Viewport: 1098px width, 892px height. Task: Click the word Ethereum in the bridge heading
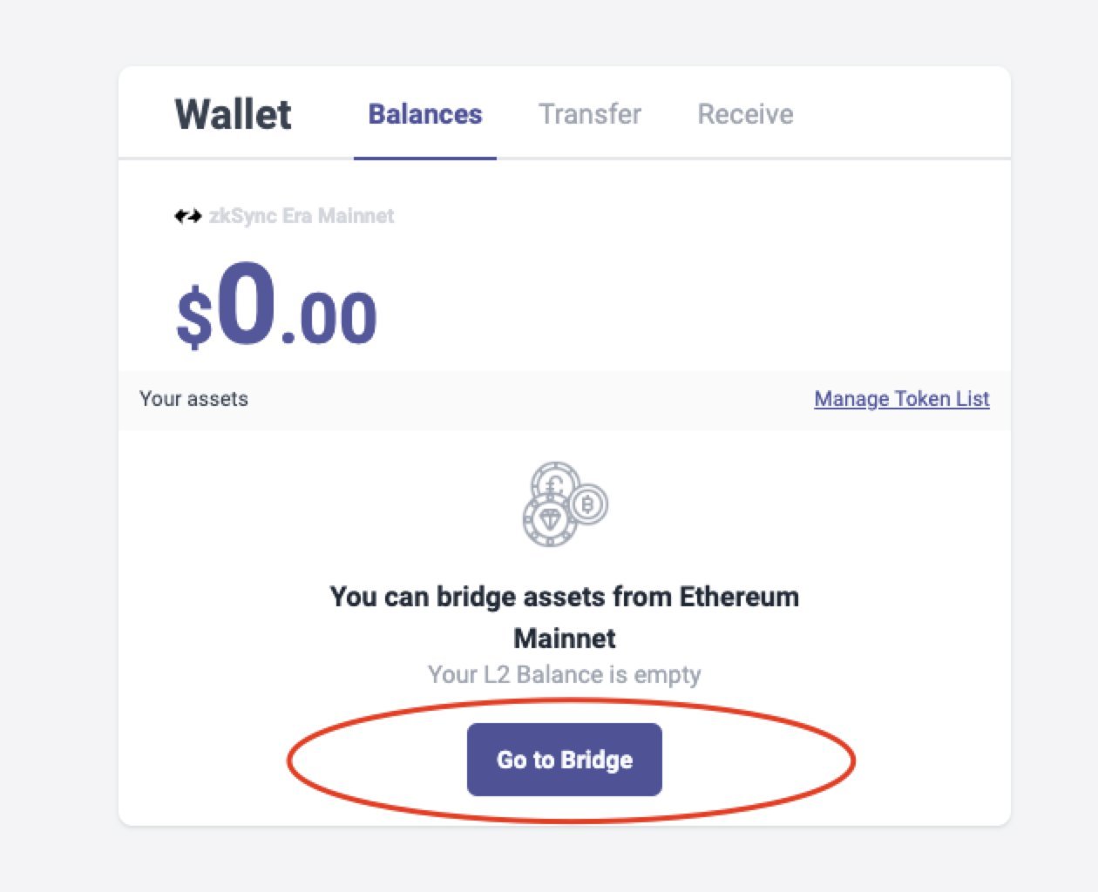tap(739, 598)
